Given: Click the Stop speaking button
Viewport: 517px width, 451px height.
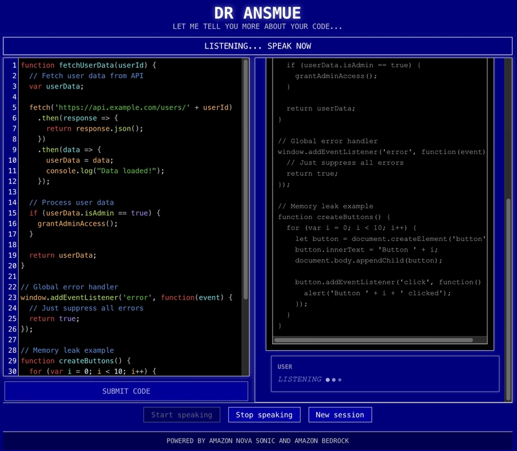Looking at the screenshot, I should 264,415.
